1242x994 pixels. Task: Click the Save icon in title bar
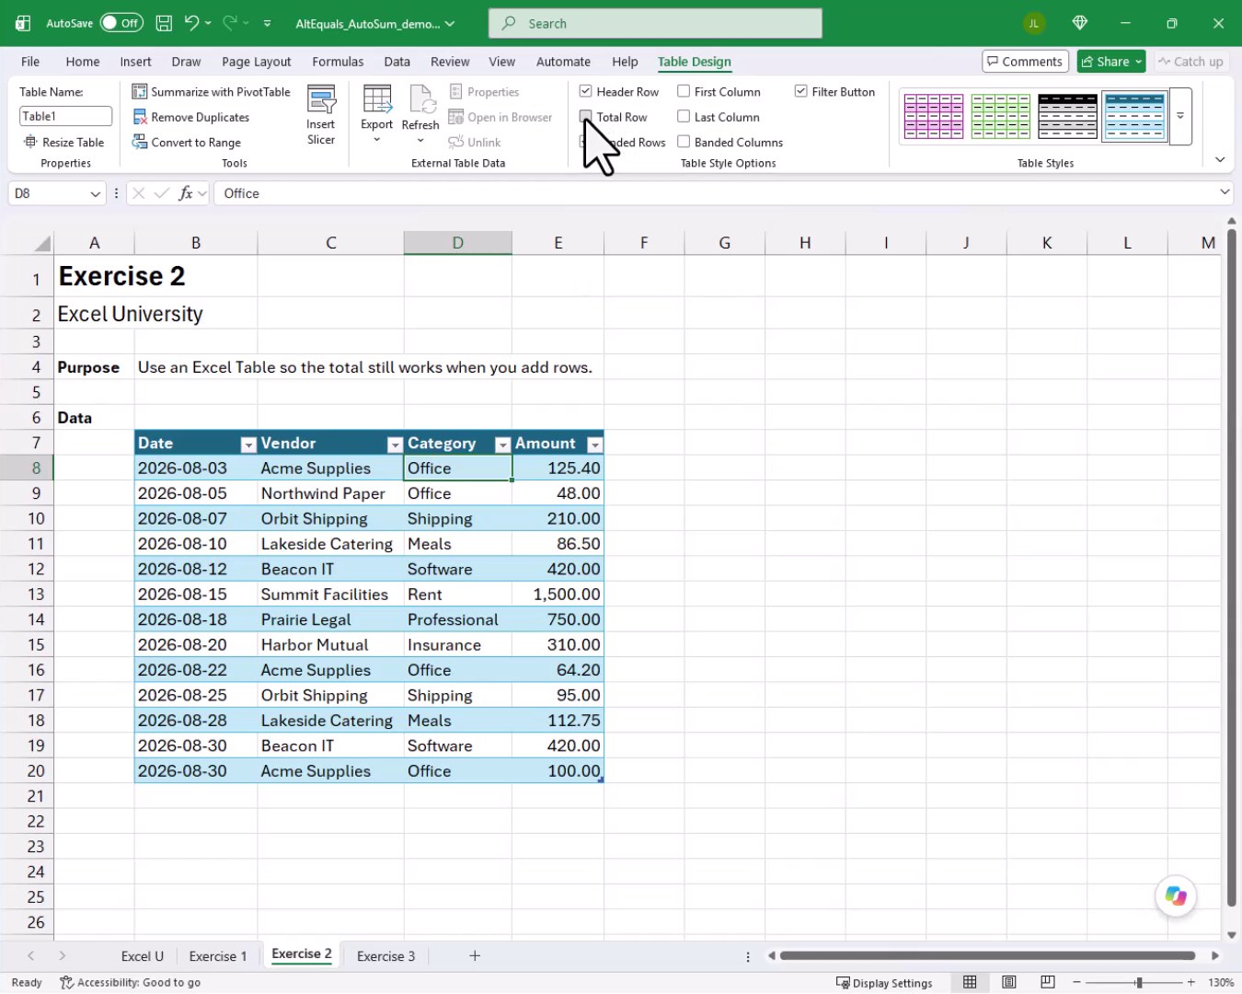[164, 23]
